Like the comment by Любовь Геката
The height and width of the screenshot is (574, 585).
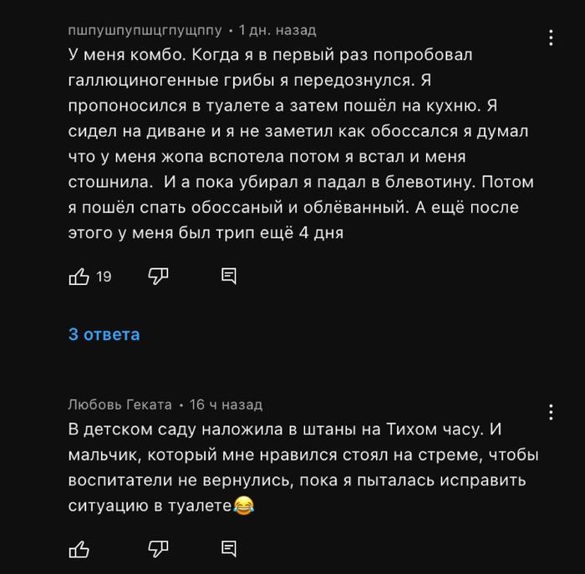(79, 548)
